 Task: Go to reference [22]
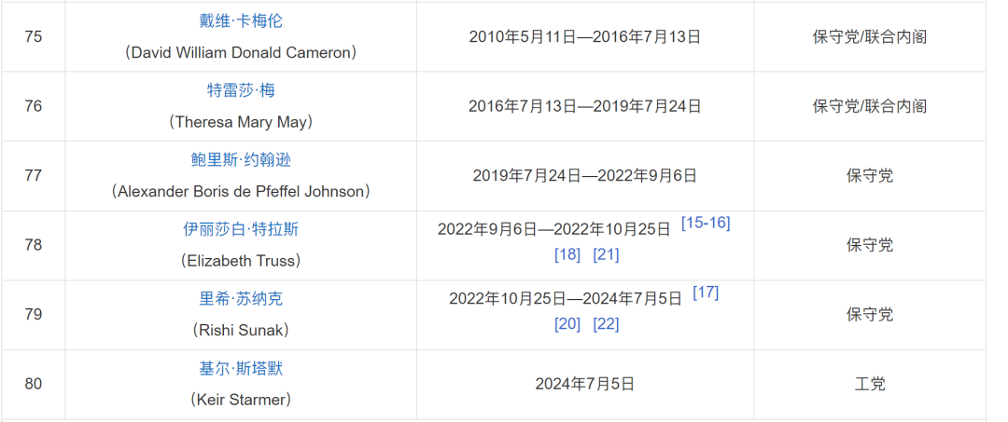click(606, 324)
